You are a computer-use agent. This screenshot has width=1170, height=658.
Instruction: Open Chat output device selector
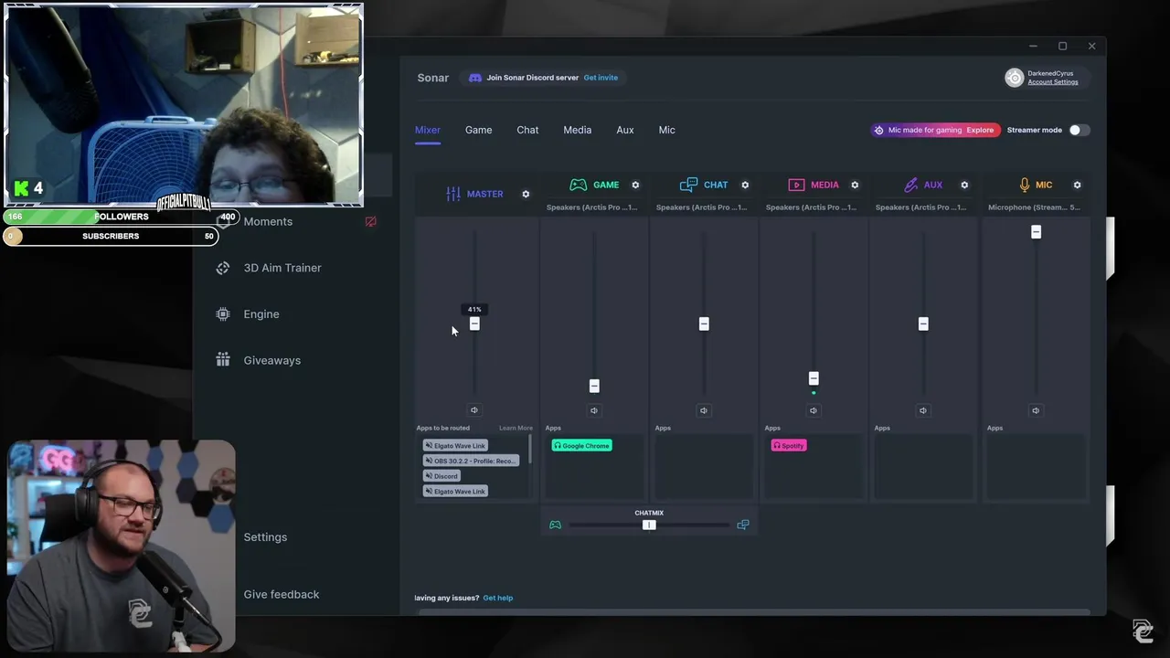[x=702, y=207]
